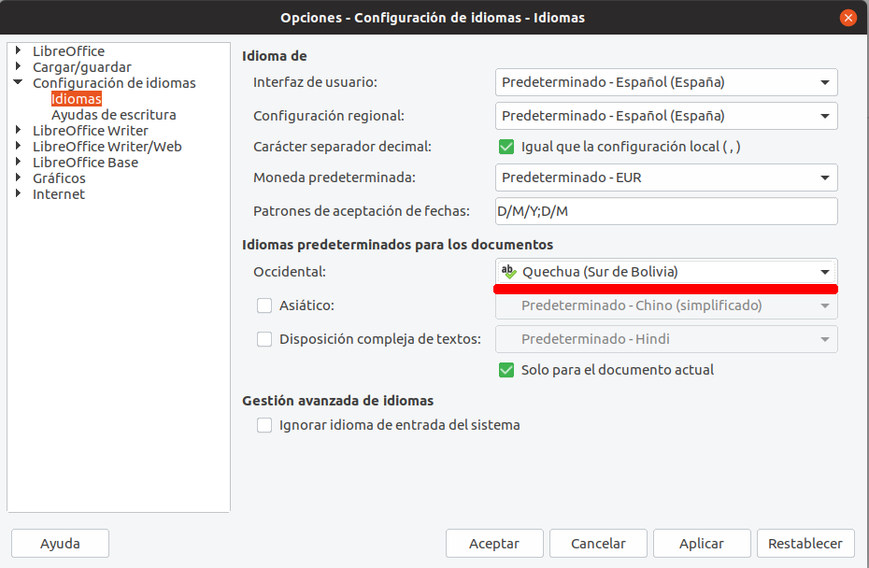Collapse the Configuración de idiomas node
The width and height of the screenshot is (869, 568).
pyautogui.click(x=19, y=82)
